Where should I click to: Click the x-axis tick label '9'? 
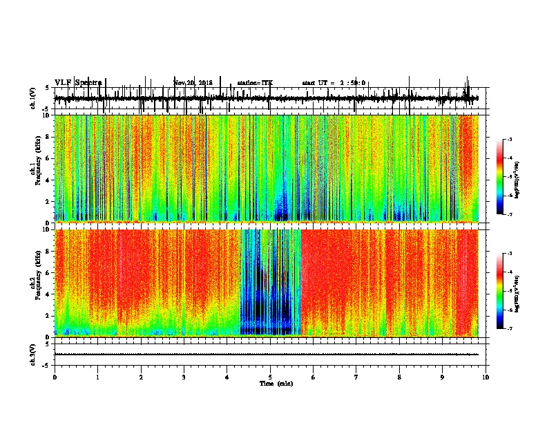pyautogui.click(x=442, y=377)
